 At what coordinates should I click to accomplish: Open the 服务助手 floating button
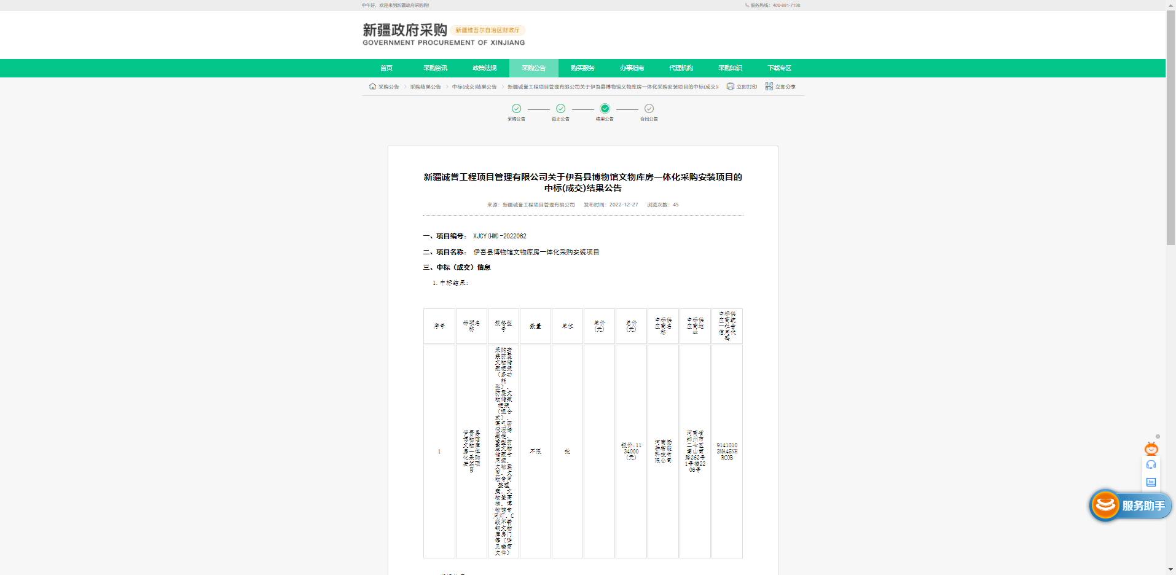pos(1131,506)
